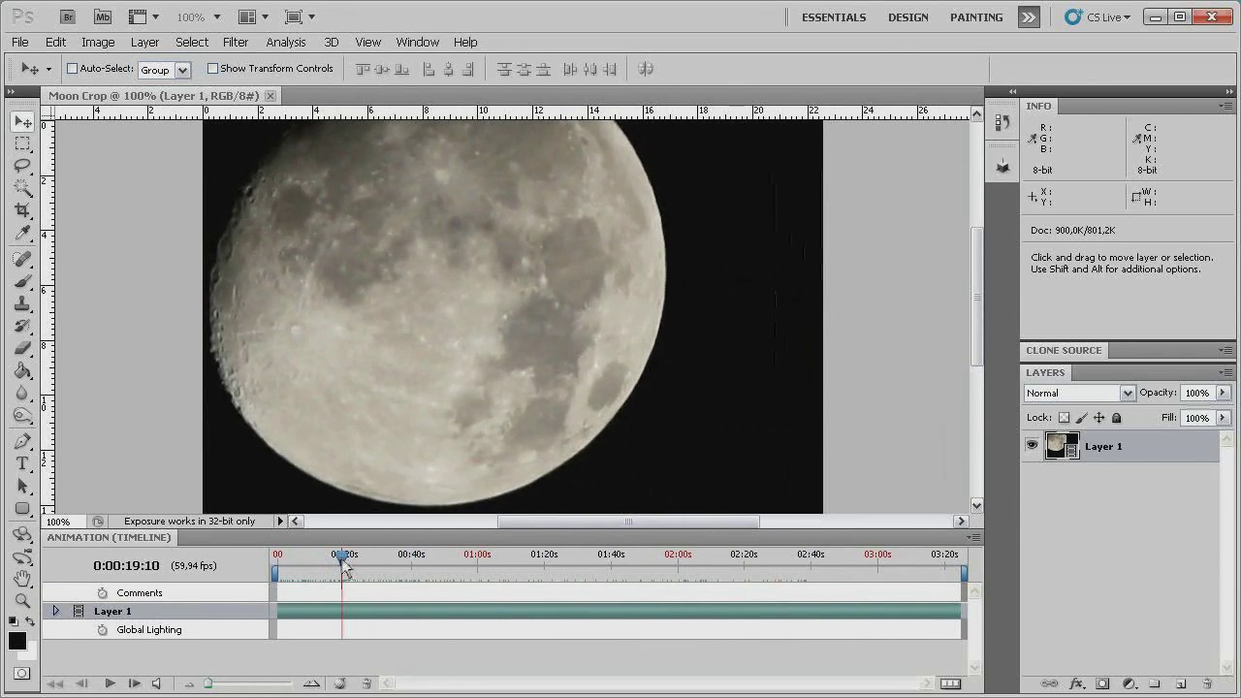
Task: Open the Normal blend mode dropdown
Action: pyautogui.click(x=1128, y=393)
